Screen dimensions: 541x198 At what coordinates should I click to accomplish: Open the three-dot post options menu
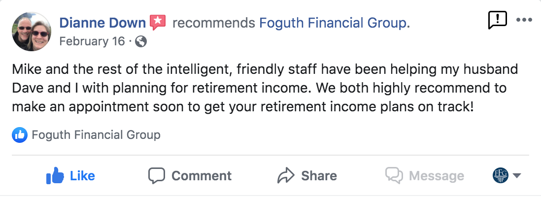524,20
